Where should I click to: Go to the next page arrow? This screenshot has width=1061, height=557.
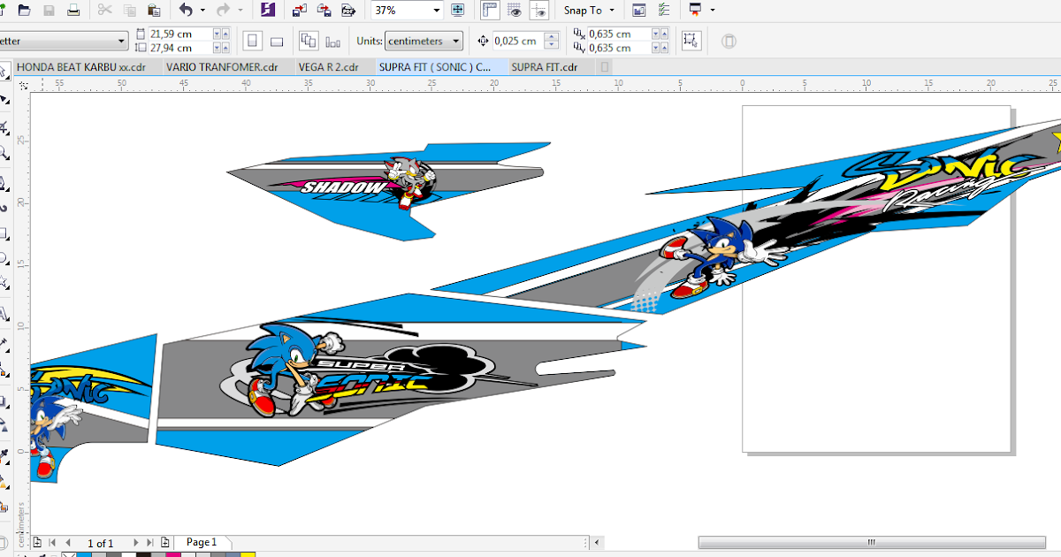[x=135, y=542]
